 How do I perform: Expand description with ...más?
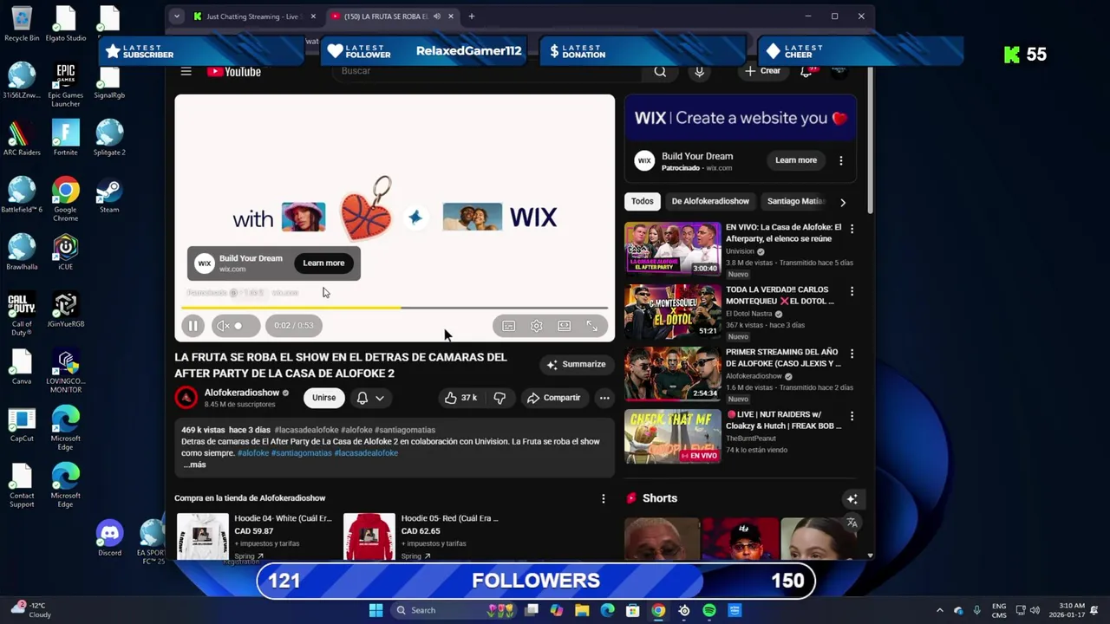click(x=194, y=465)
